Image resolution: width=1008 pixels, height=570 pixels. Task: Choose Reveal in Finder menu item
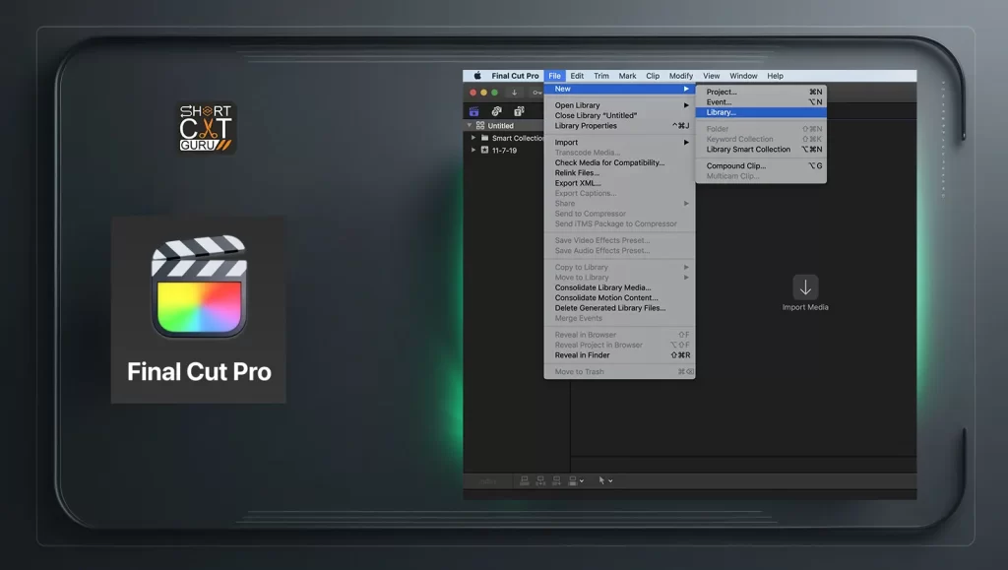[620, 355]
